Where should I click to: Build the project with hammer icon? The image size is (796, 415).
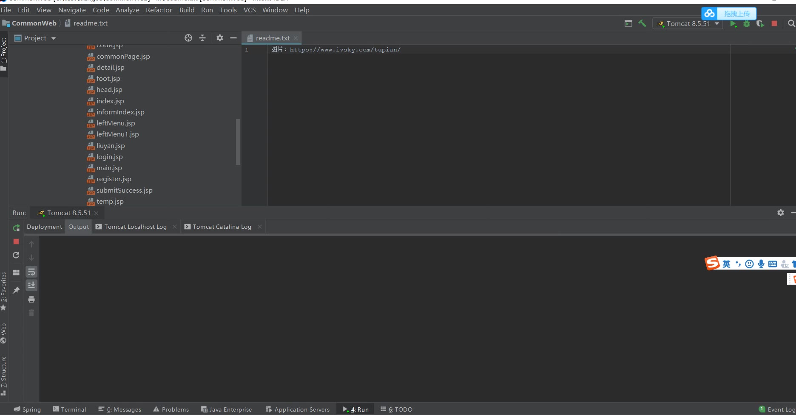pyautogui.click(x=642, y=23)
